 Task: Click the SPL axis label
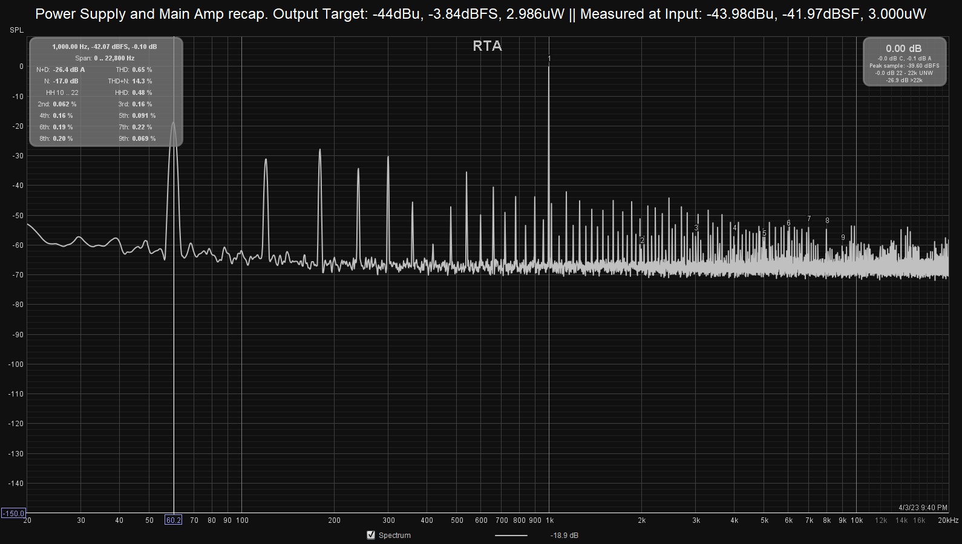(16, 30)
